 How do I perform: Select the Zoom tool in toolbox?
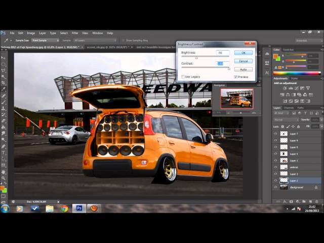(x=4, y=178)
